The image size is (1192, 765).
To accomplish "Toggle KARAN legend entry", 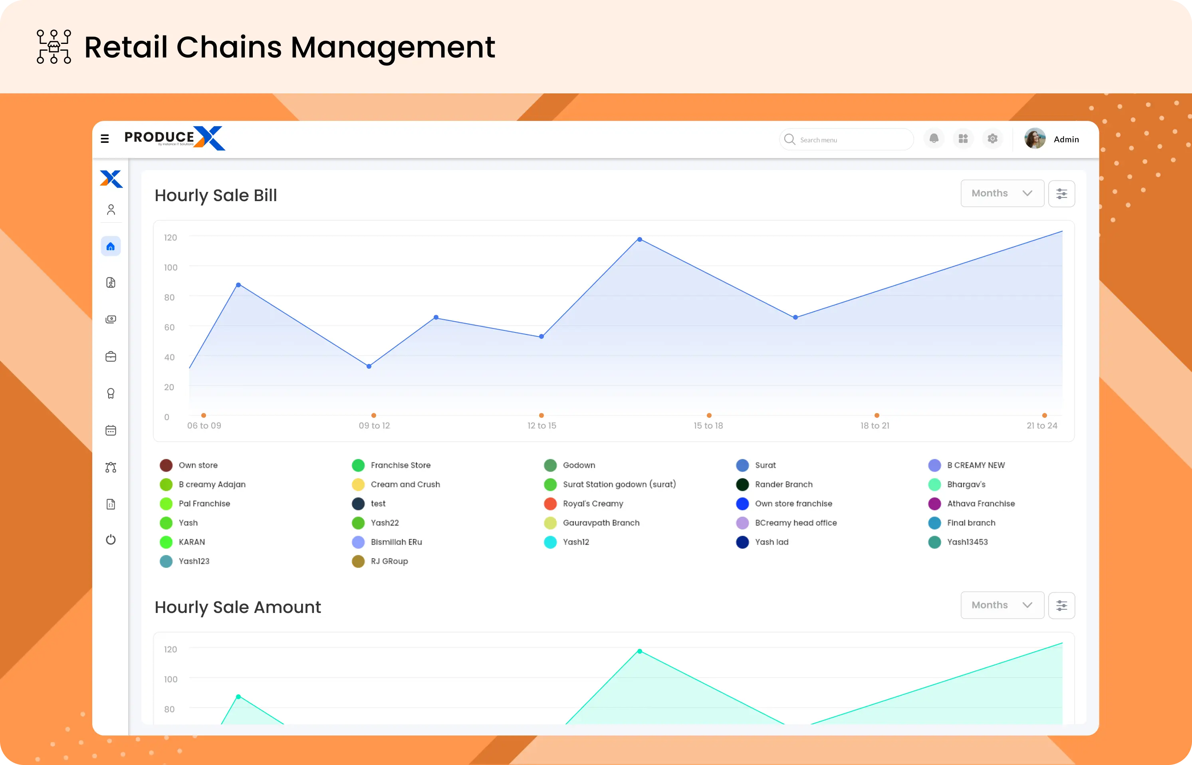I will (182, 542).
